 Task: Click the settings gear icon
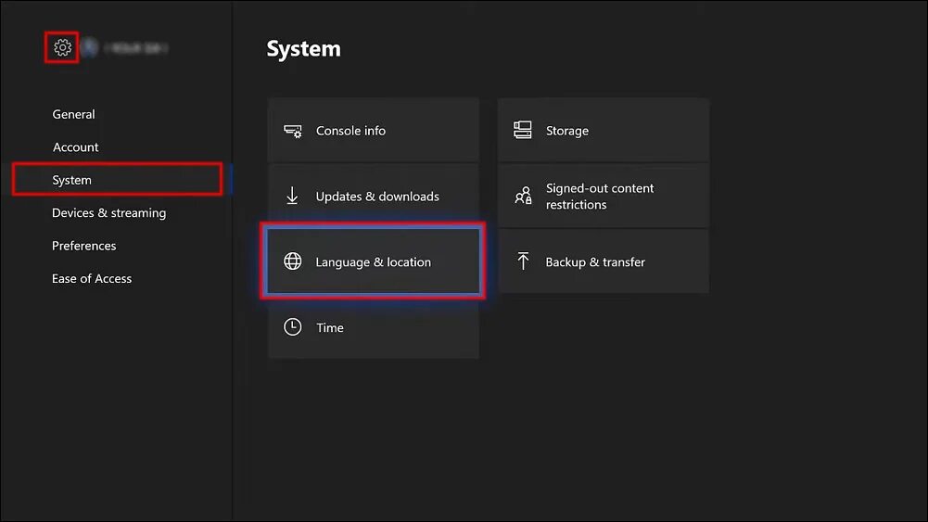coord(62,47)
